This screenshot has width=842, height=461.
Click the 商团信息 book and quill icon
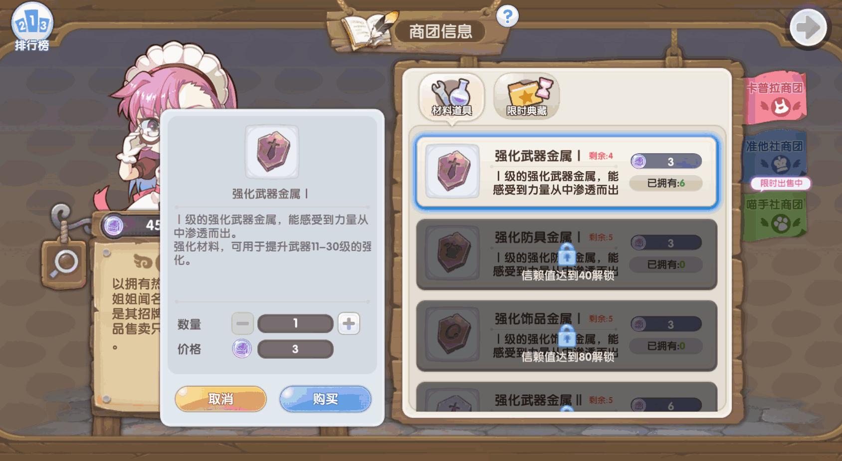(x=368, y=30)
